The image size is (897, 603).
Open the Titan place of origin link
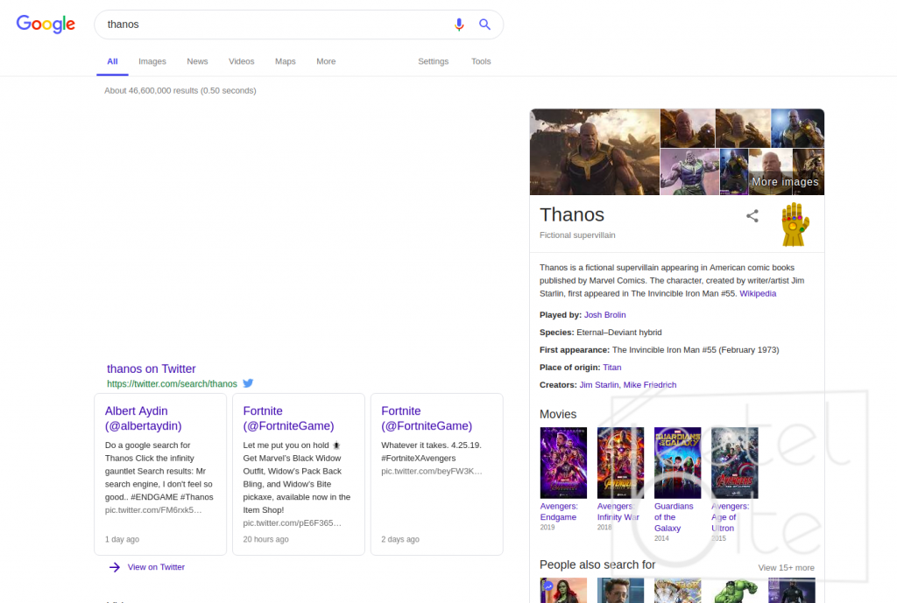(x=612, y=368)
